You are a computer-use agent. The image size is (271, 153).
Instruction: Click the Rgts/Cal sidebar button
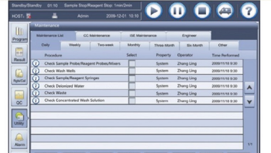(20, 76)
